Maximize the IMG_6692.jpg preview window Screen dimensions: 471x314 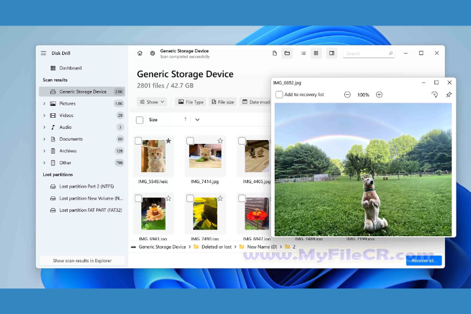click(x=436, y=82)
